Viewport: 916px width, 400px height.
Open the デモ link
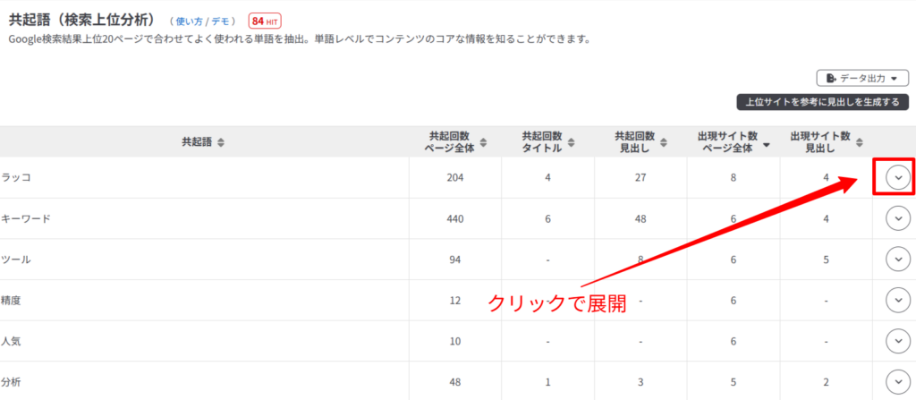(220, 21)
